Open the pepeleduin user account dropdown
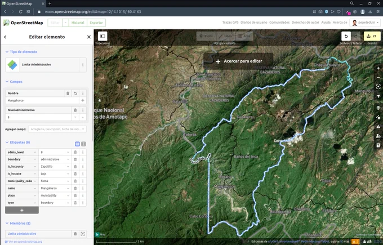This screenshot has height=245, width=383. 365,23
